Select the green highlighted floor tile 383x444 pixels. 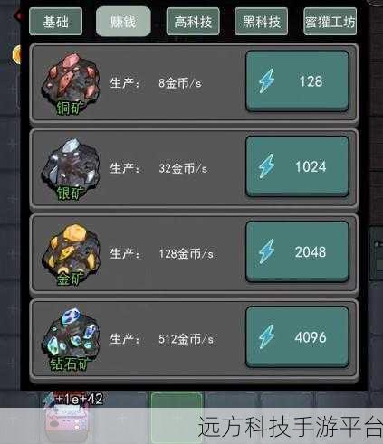click(x=177, y=418)
